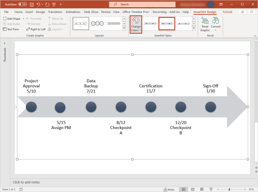Open the Change Colors gallery

[x=136, y=24]
